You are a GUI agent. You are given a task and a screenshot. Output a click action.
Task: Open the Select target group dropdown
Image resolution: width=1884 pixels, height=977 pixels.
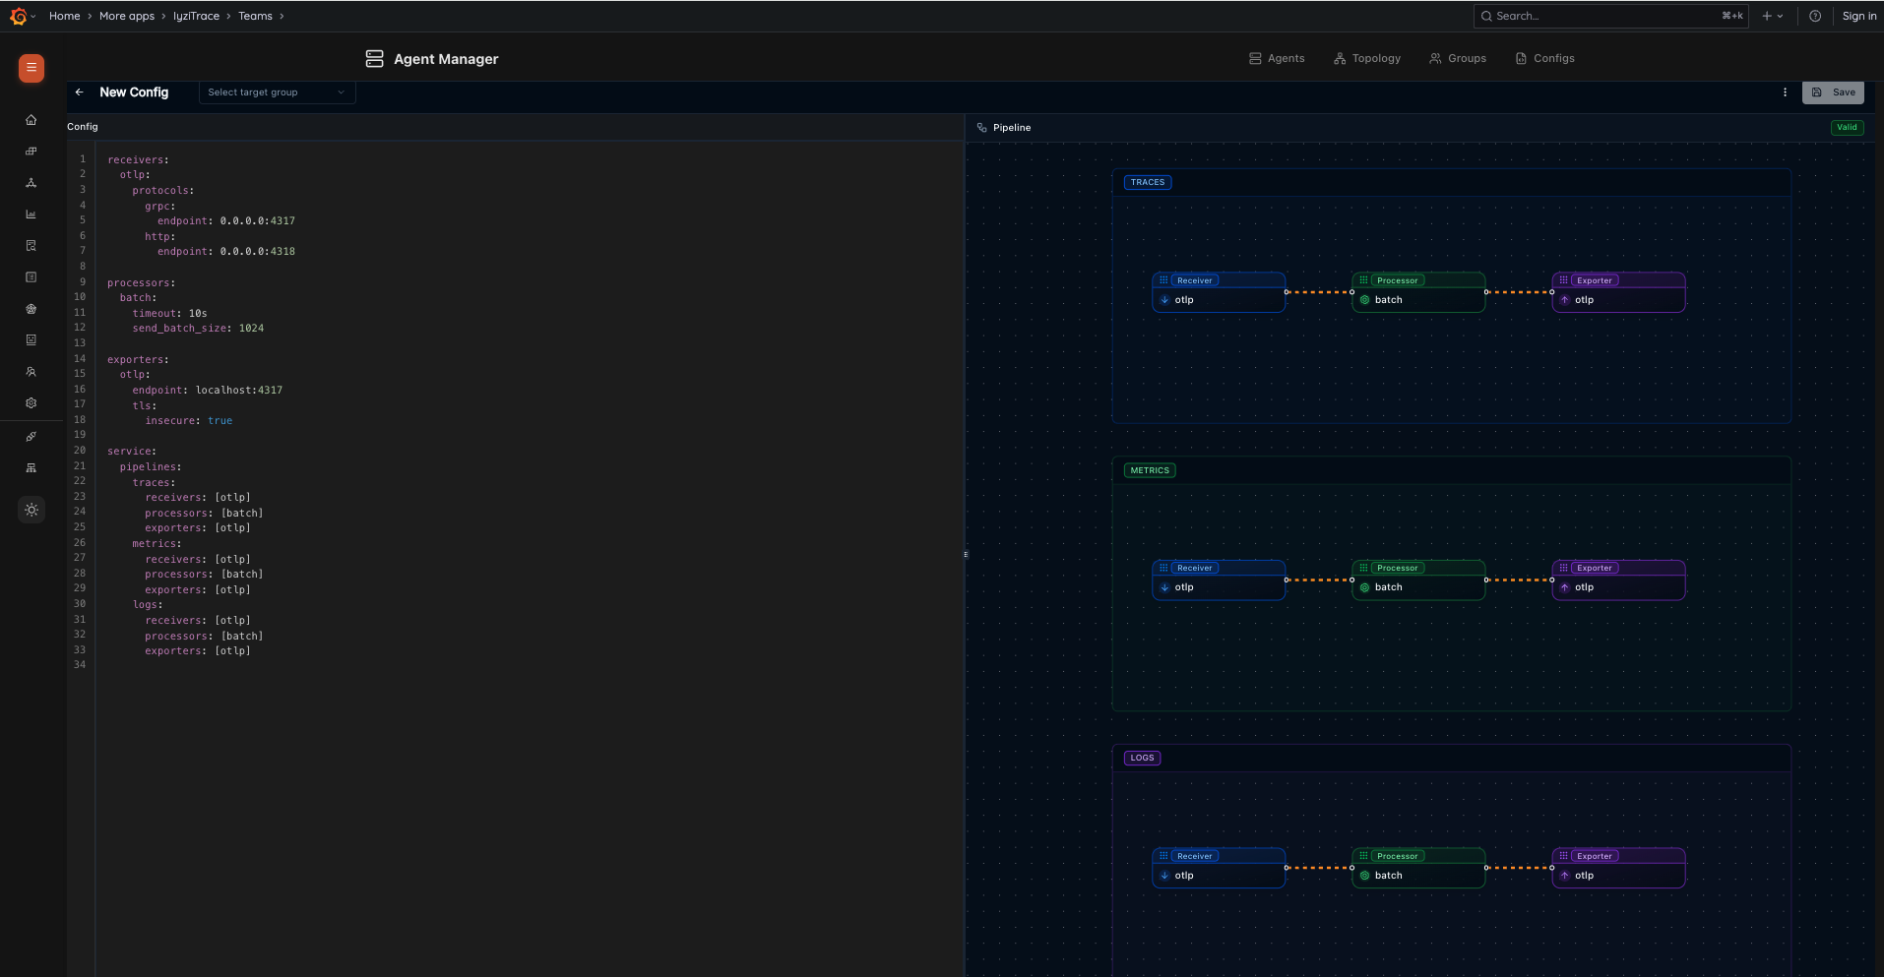pyautogui.click(x=277, y=92)
